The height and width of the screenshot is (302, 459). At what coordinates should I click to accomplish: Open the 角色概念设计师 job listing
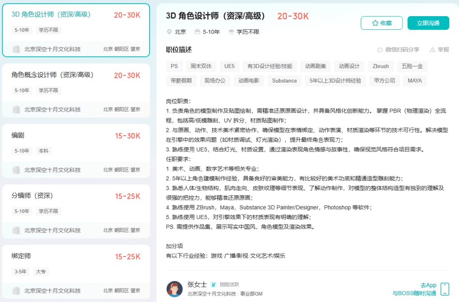tap(52, 75)
